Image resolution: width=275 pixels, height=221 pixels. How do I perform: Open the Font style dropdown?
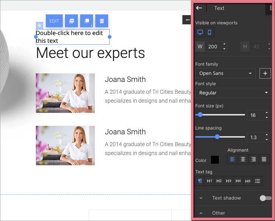point(233,93)
